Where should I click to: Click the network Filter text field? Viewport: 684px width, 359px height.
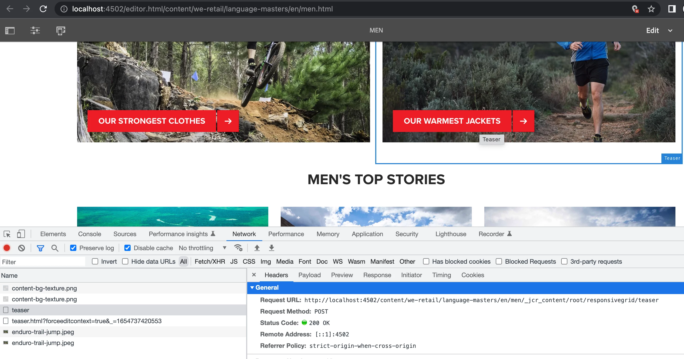(x=43, y=262)
